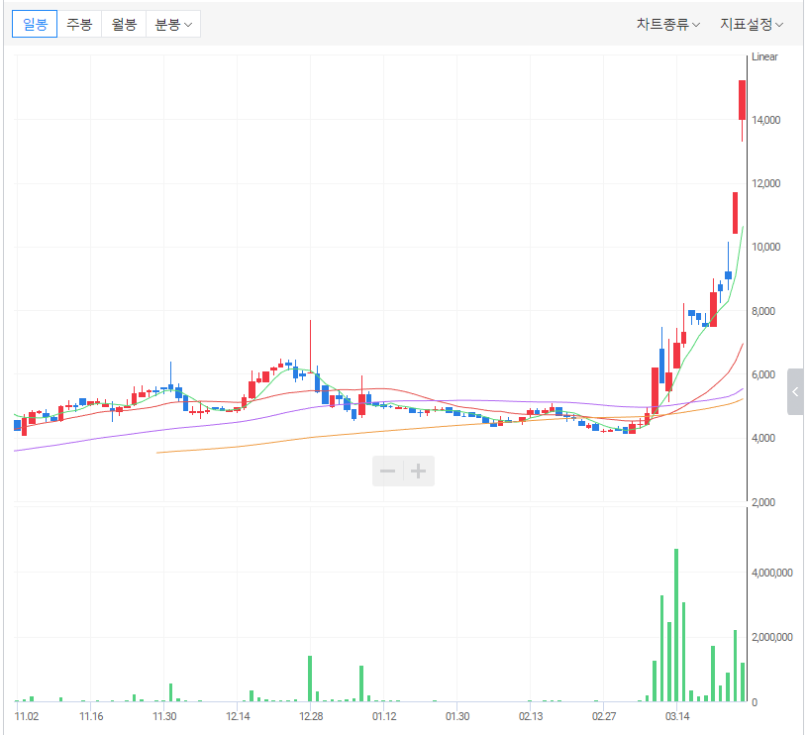Click the 12.14 date axis label
Image resolution: width=808 pixels, height=735 pixels.
[x=238, y=716]
